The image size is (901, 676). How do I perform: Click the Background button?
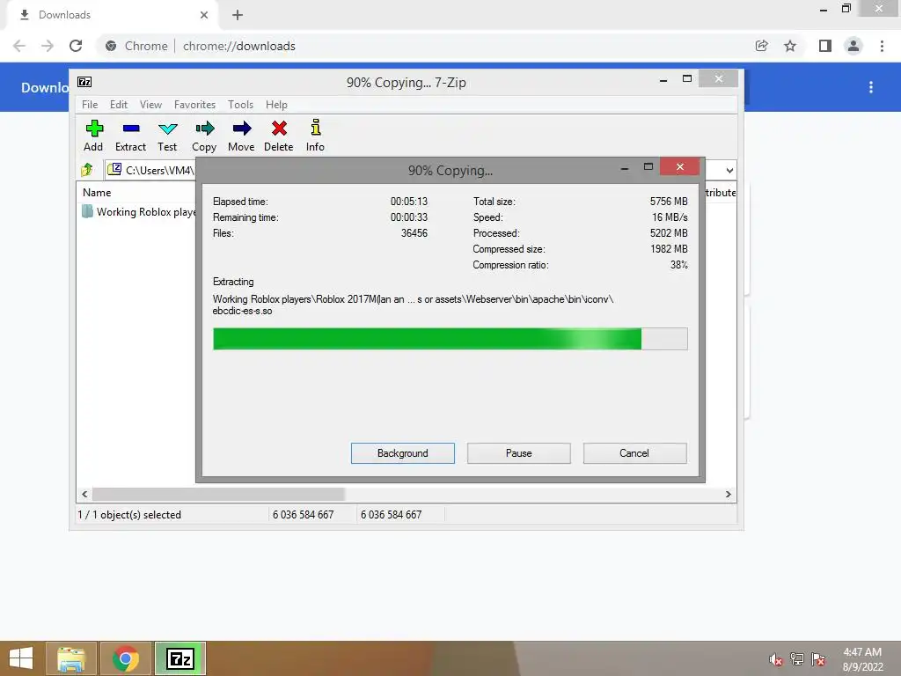tap(403, 453)
